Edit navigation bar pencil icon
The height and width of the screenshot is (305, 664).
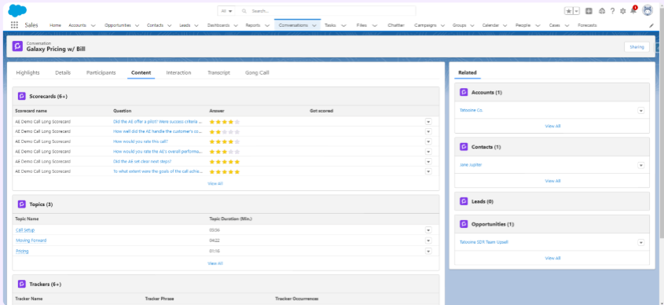651,25
